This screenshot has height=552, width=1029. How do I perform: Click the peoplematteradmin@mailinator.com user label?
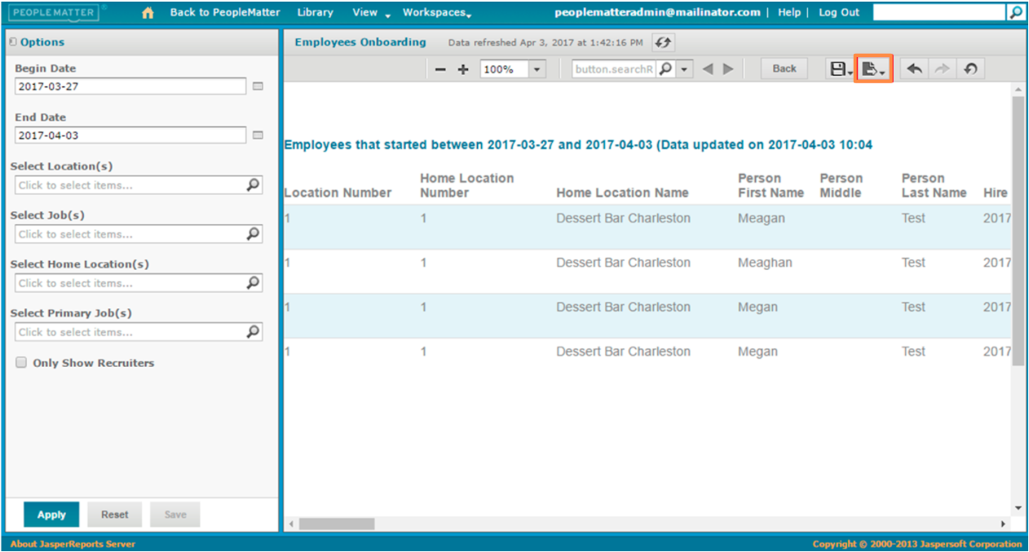tap(657, 13)
